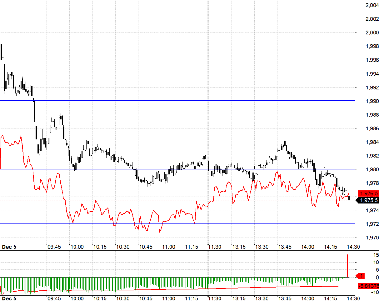Click the 15 label on the indicator scale
Image resolution: width=379 pixels, height=301 pixels.
coord(376,255)
